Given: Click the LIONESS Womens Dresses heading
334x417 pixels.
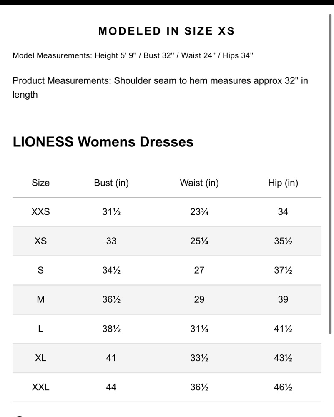Looking at the screenshot, I should pos(103,142).
